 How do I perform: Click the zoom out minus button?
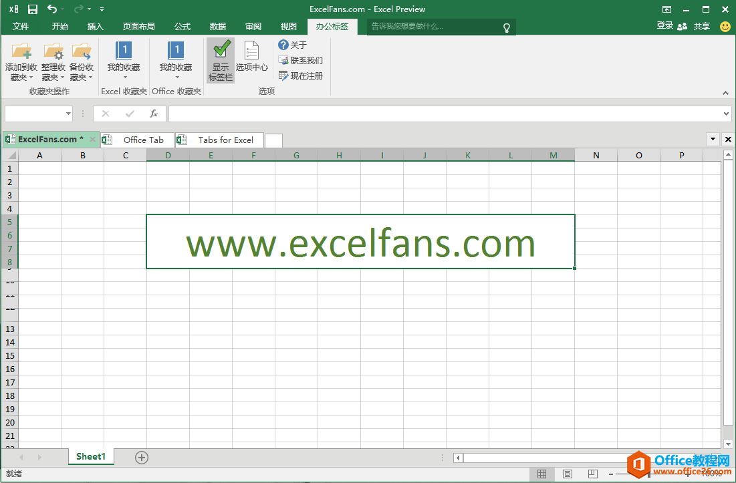[x=611, y=474]
